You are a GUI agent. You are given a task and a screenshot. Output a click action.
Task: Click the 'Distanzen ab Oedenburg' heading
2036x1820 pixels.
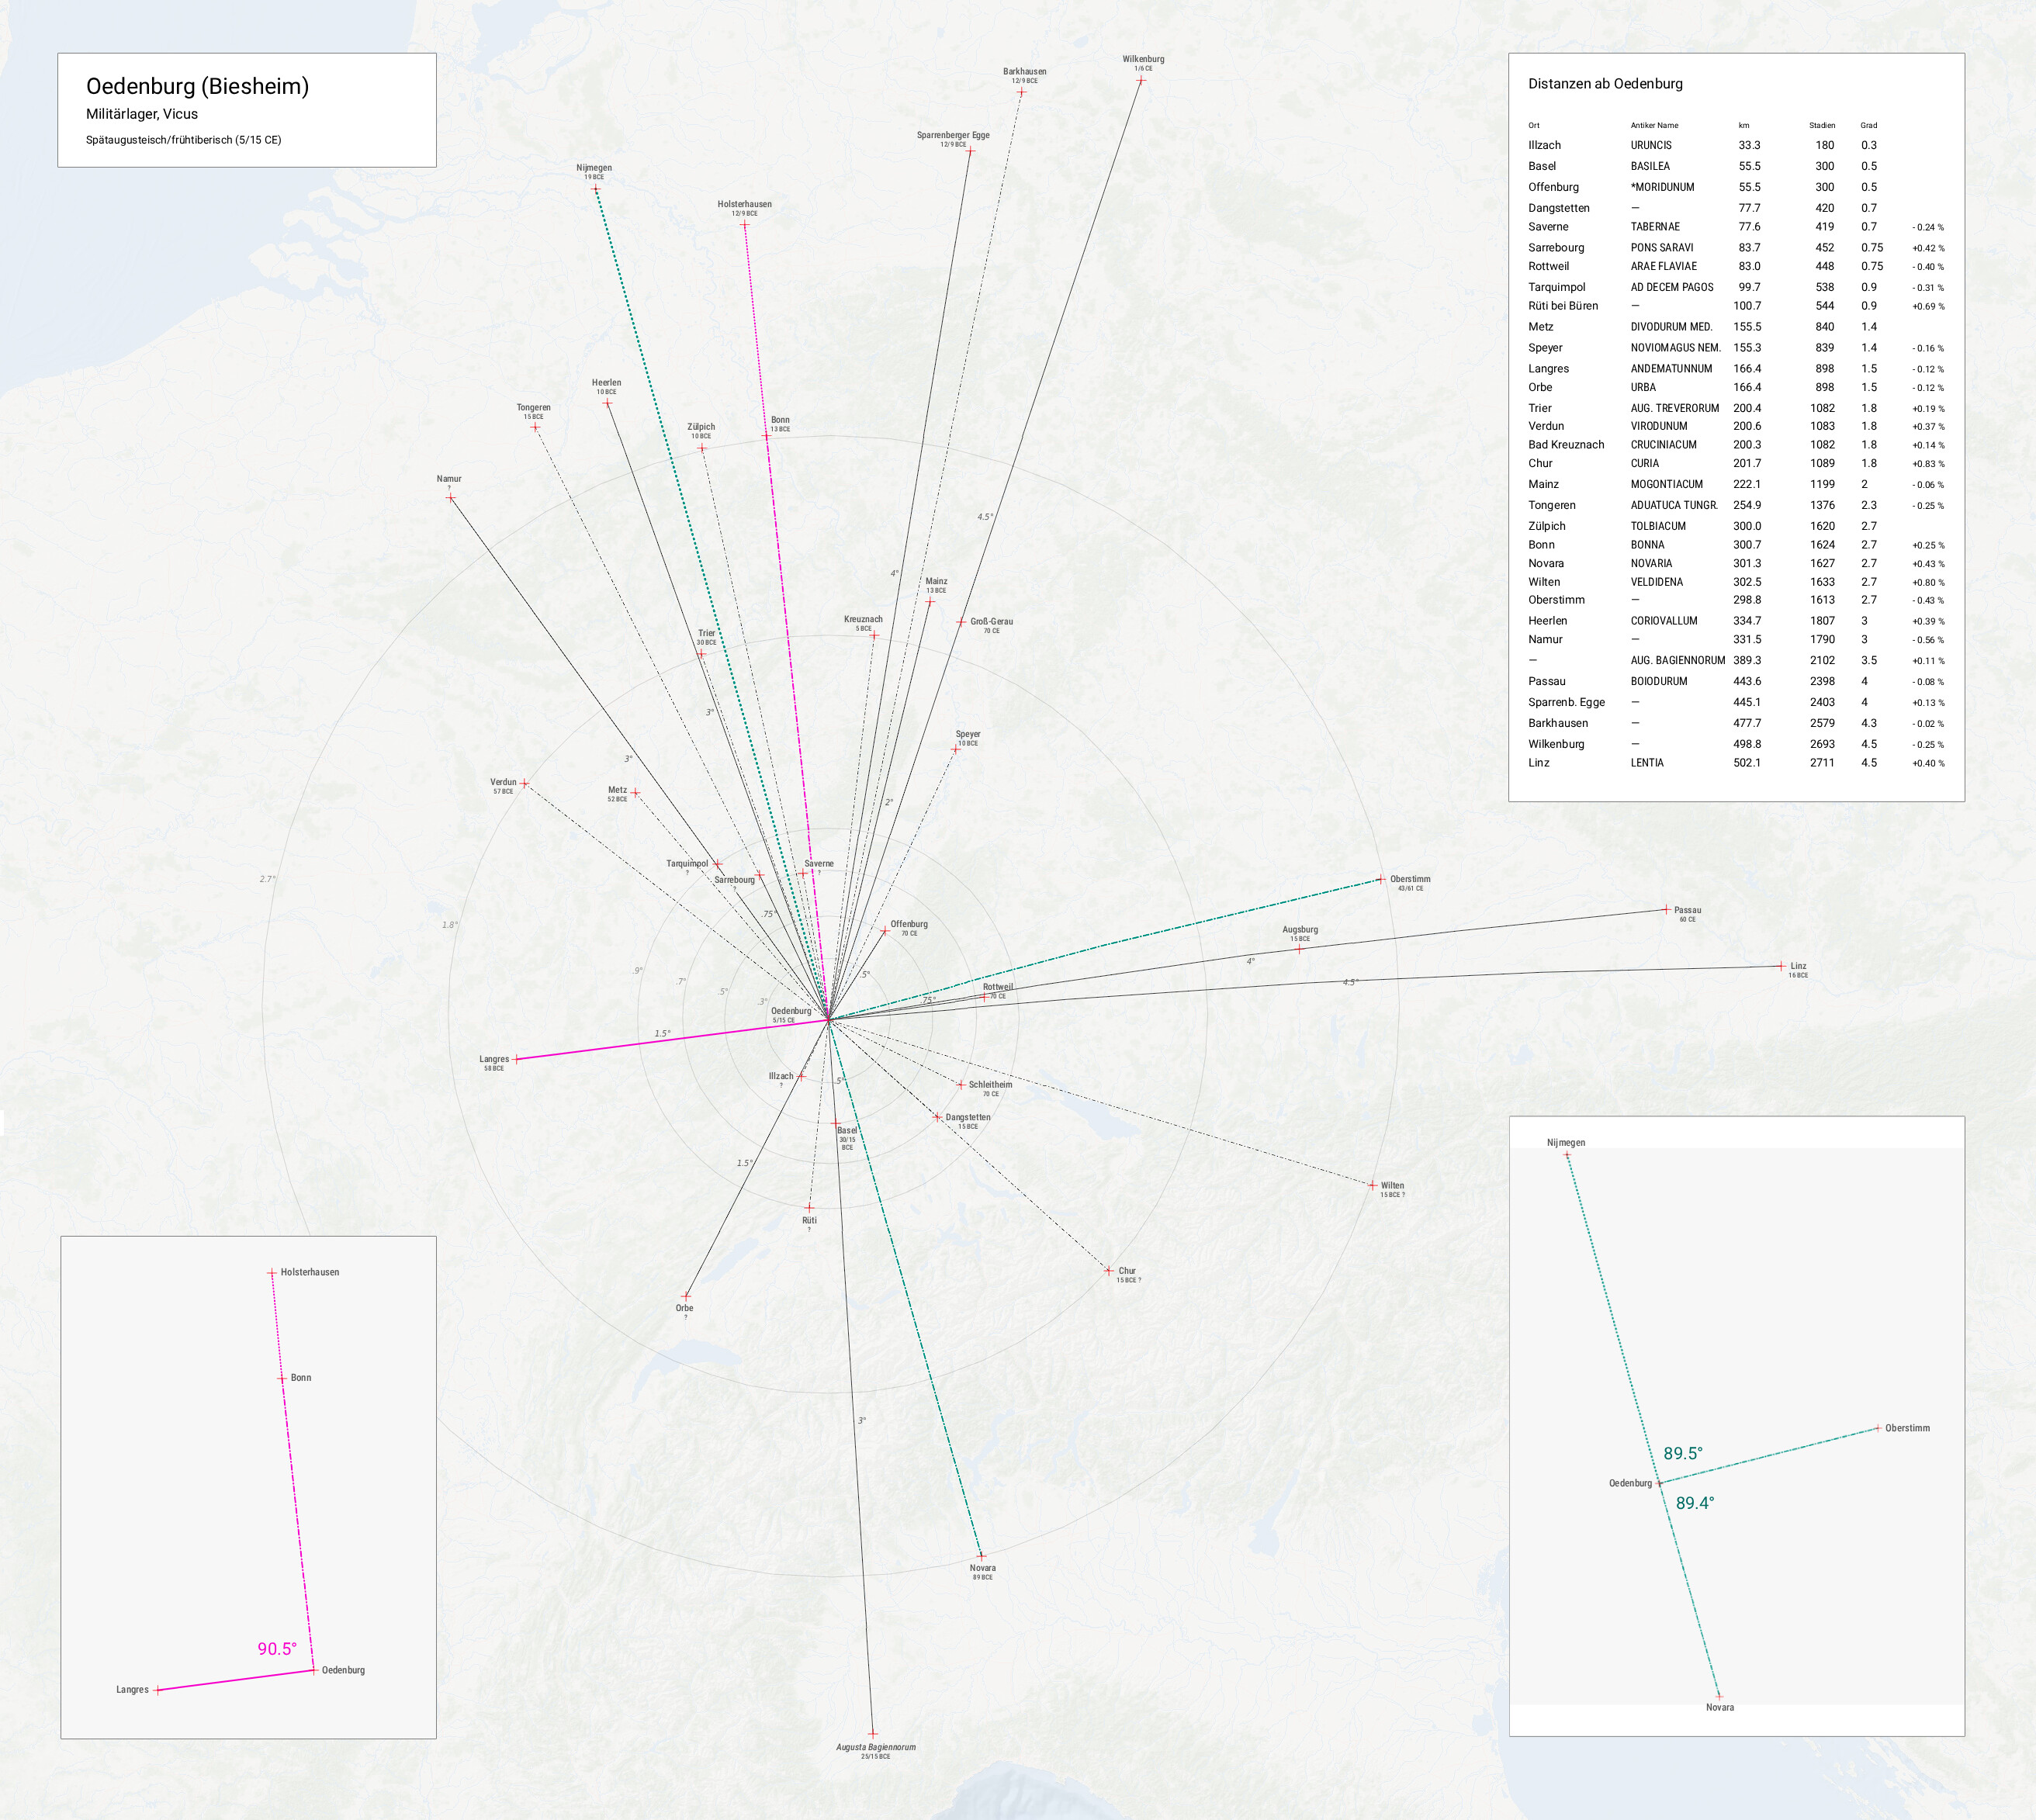click(x=1604, y=84)
